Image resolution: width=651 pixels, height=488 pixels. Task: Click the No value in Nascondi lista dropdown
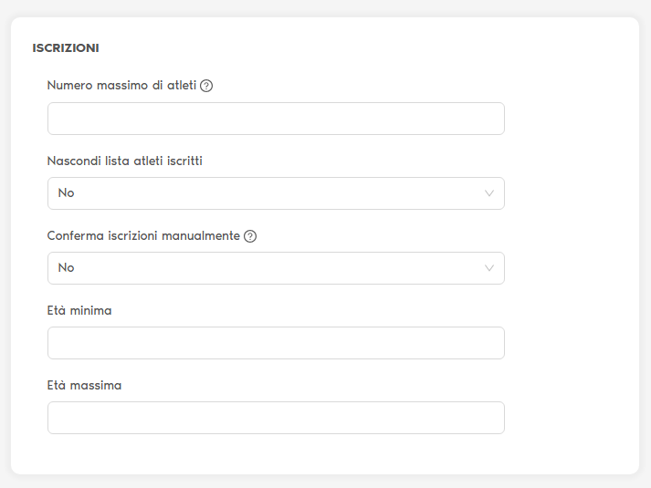(67, 193)
